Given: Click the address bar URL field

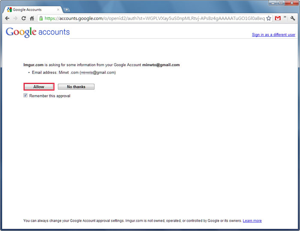Looking at the screenshot, I should coord(154,18).
